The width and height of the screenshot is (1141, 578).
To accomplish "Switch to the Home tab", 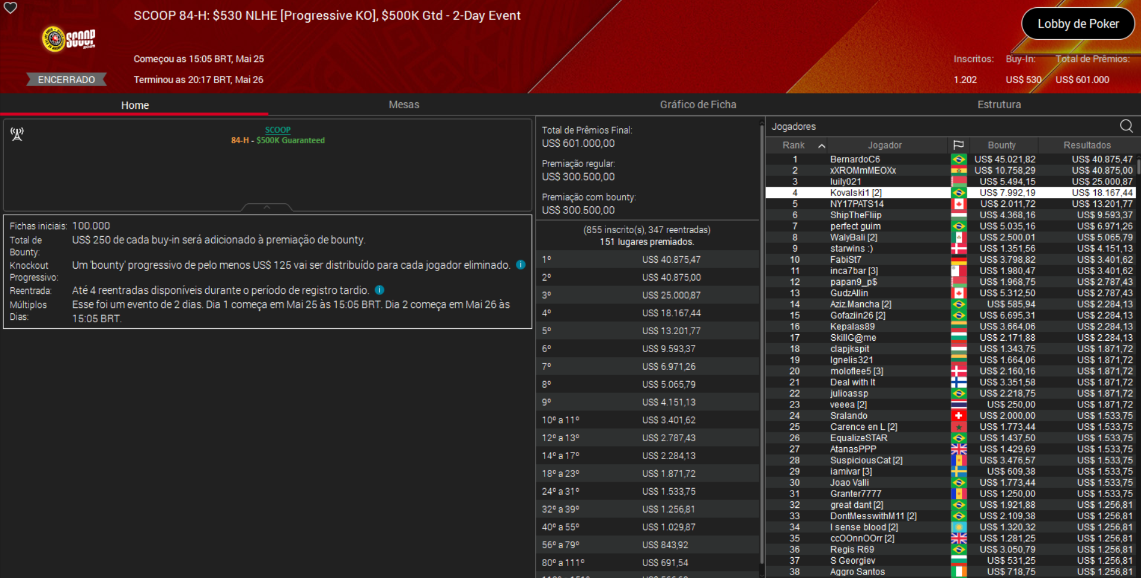I will click(134, 105).
